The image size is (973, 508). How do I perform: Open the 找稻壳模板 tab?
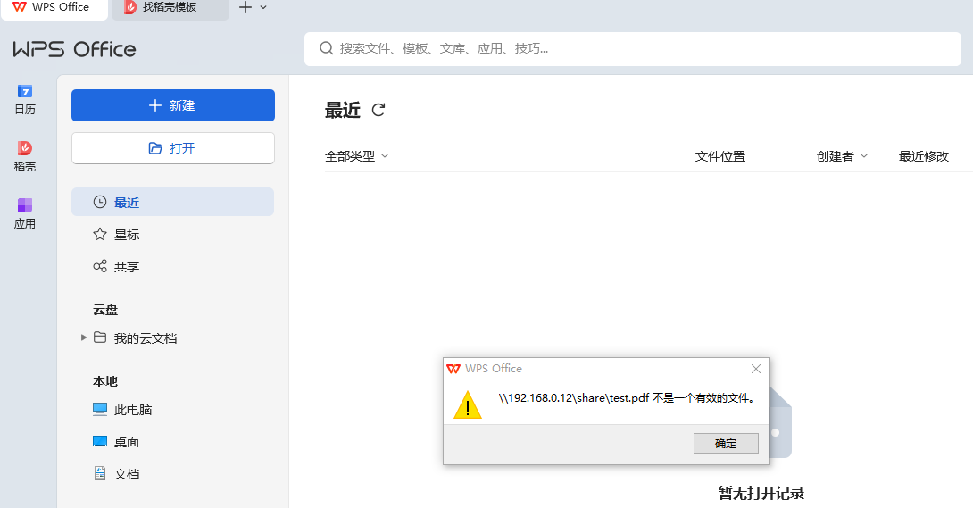click(x=170, y=8)
